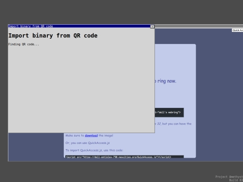Image resolution: width=243 pixels, height=182 pixels.
Task: Click "Or, you can use QuickAccess.js" text
Action: pos(87,143)
